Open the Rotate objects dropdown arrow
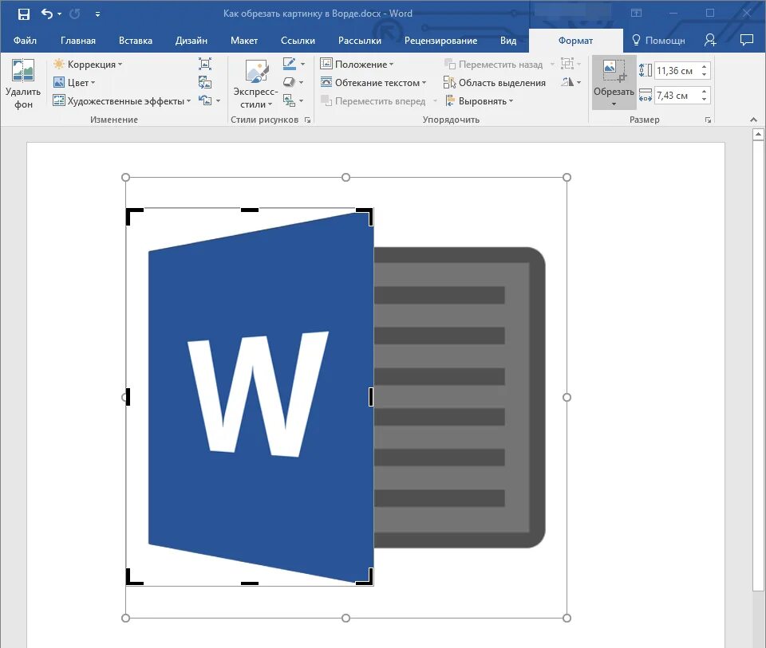The width and height of the screenshot is (766, 648). click(x=579, y=82)
